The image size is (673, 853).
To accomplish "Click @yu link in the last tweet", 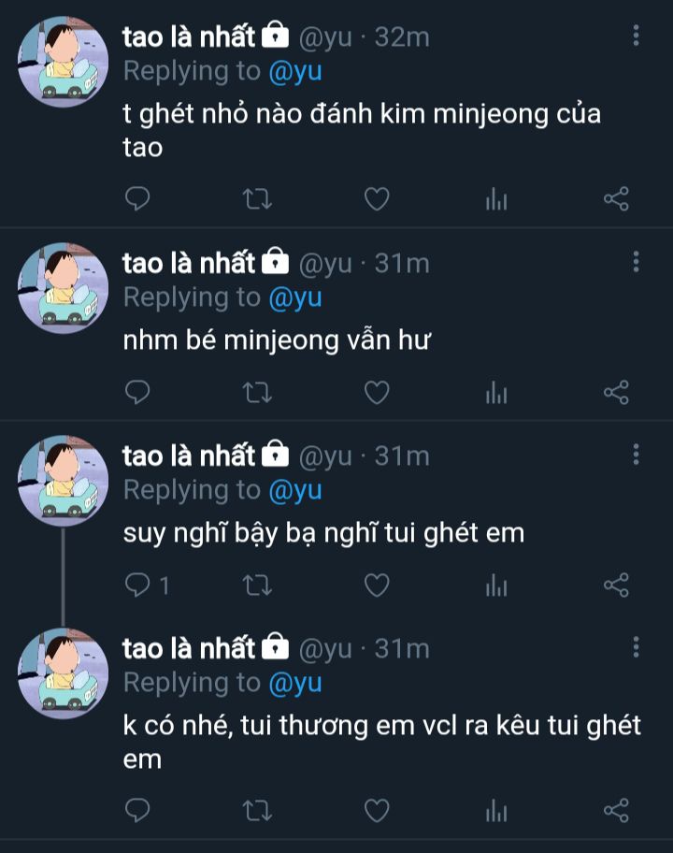I will click(295, 684).
